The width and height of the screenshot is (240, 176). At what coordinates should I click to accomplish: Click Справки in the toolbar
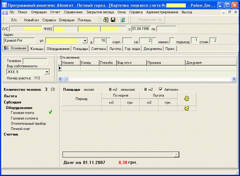(49, 20)
